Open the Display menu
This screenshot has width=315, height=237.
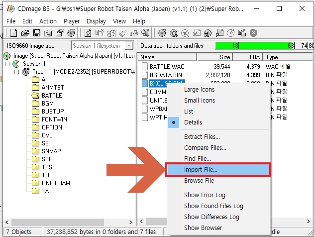pos(96,21)
